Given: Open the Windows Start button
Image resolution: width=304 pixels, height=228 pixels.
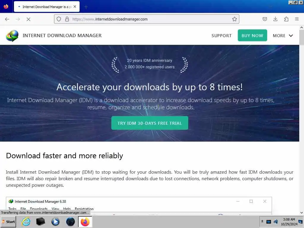Looking at the screenshot, I should pos(8,221).
